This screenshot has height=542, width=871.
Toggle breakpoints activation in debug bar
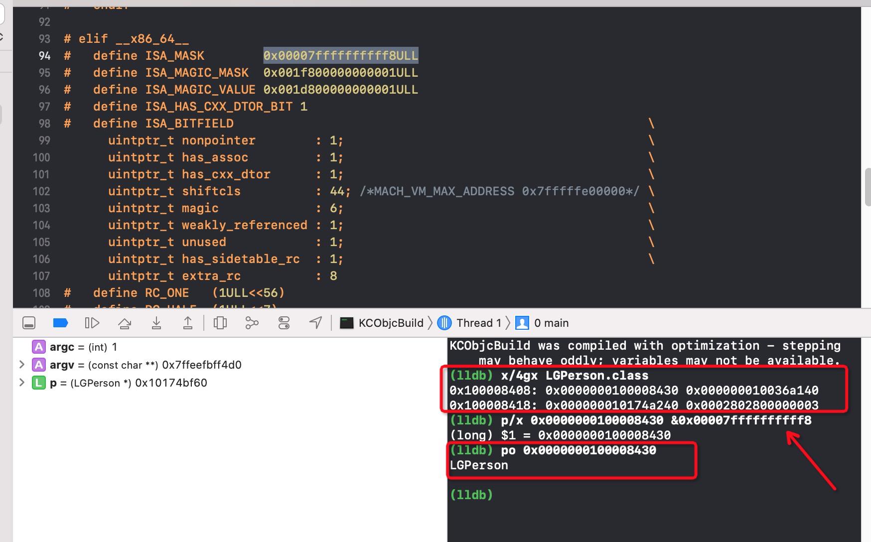click(60, 323)
